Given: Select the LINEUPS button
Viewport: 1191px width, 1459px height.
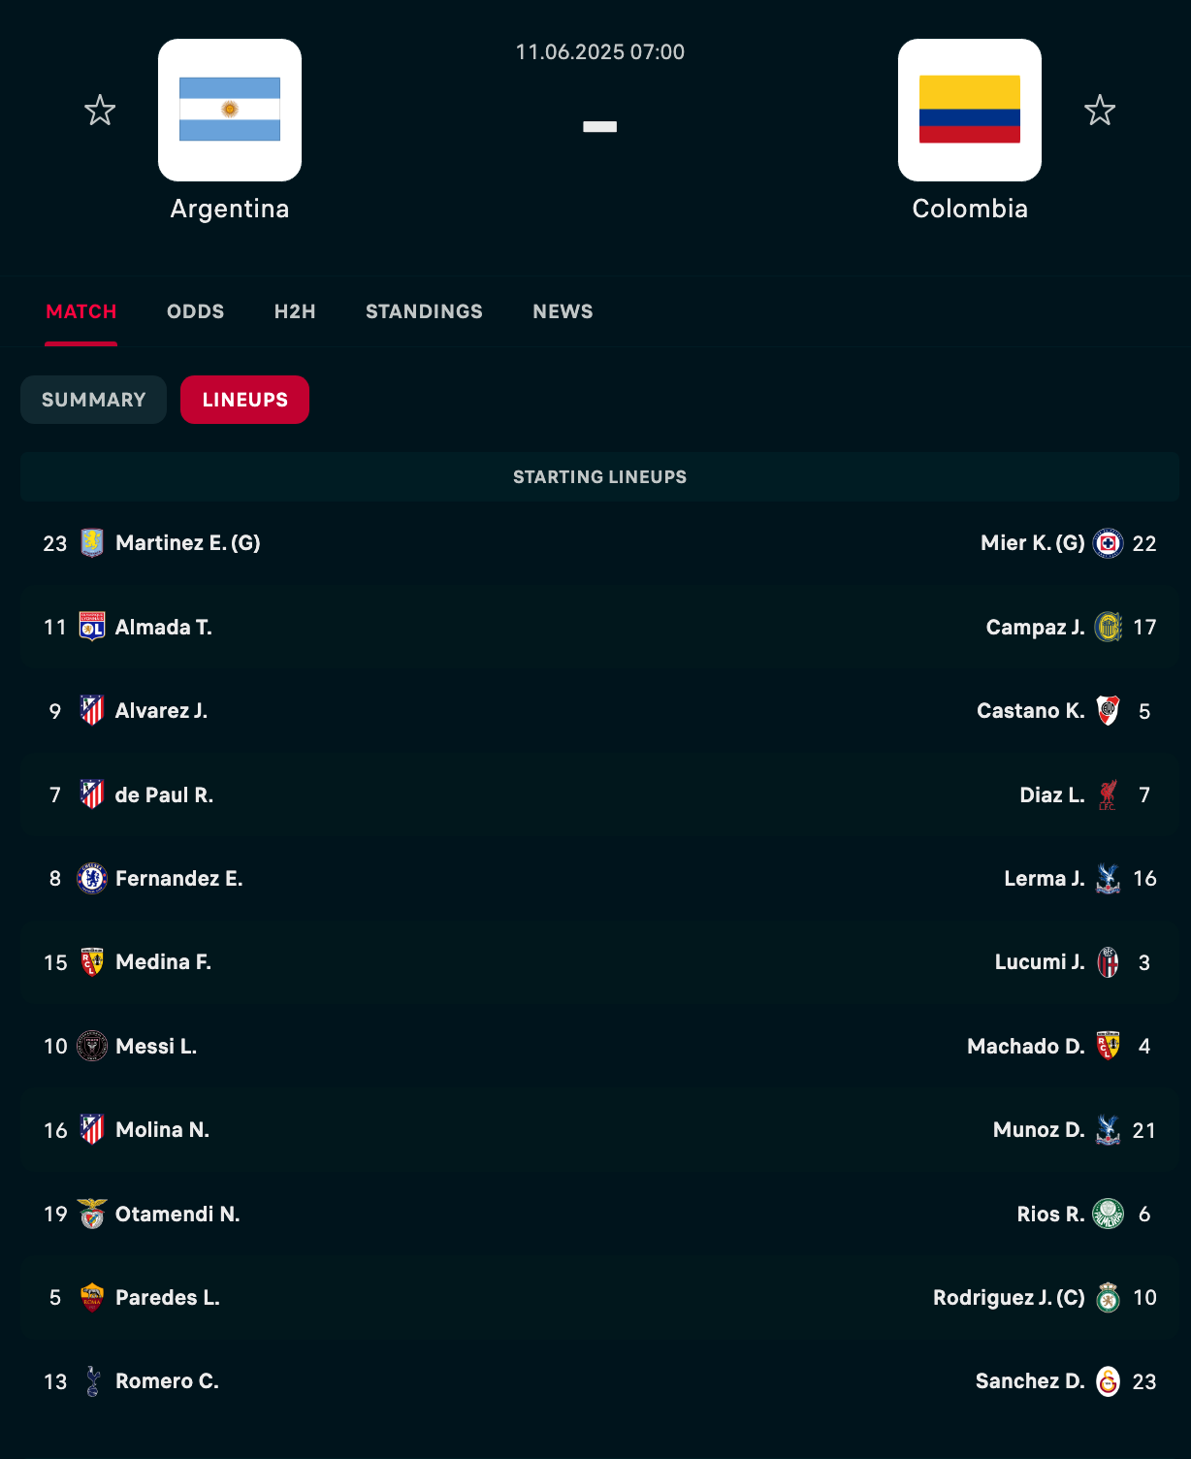Looking at the screenshot, I should (244, 400).
